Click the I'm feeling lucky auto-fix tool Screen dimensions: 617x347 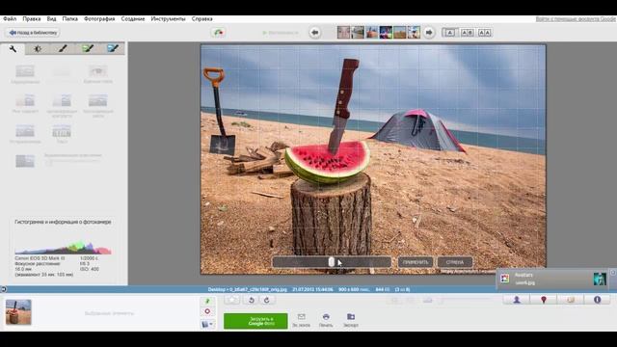coord(25,103)
